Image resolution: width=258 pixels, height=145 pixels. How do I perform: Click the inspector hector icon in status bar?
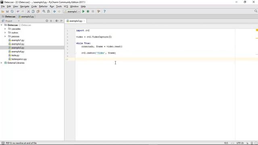pos(252,143)
